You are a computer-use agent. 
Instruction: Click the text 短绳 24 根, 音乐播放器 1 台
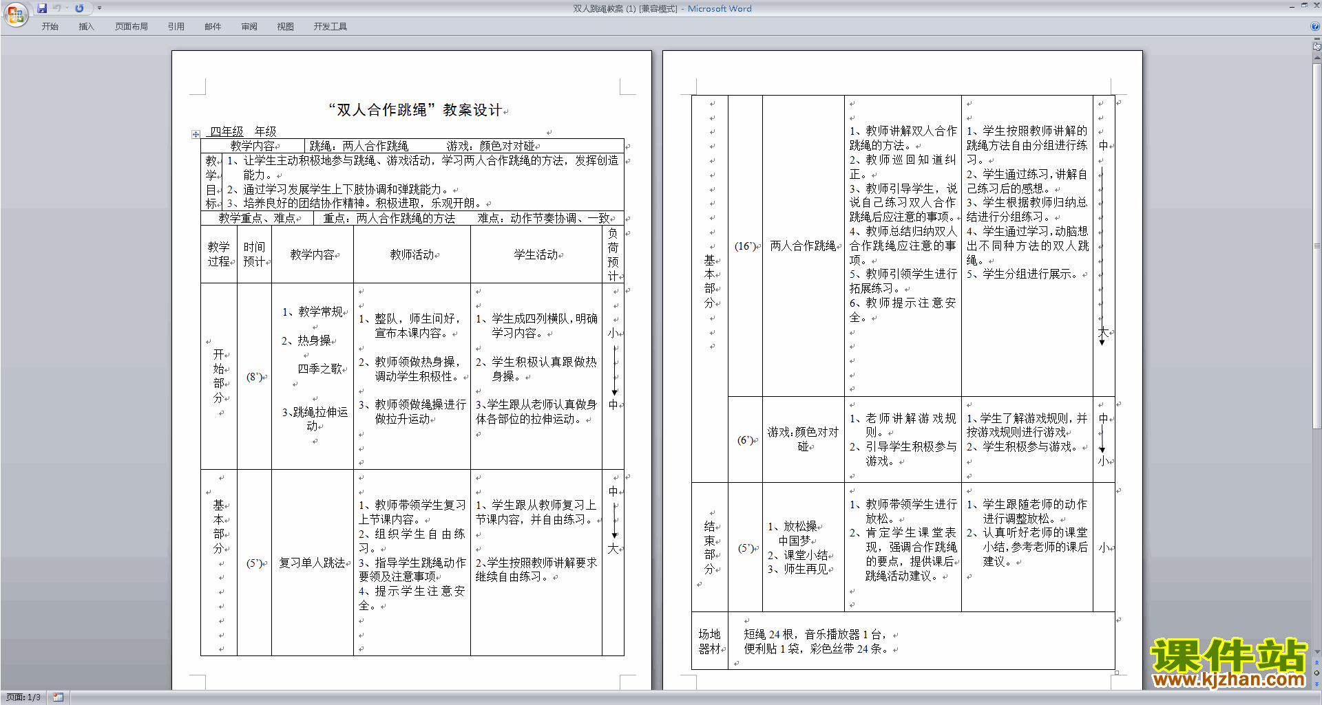pyautogui.click(x=815, y=634)
